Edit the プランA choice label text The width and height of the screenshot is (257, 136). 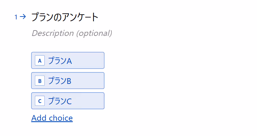click(60, 61)
